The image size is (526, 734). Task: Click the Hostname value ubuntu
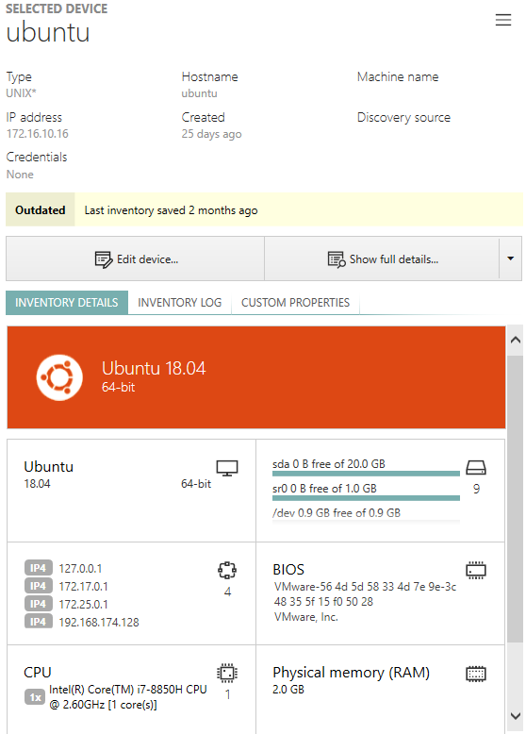tap(200, 93)
